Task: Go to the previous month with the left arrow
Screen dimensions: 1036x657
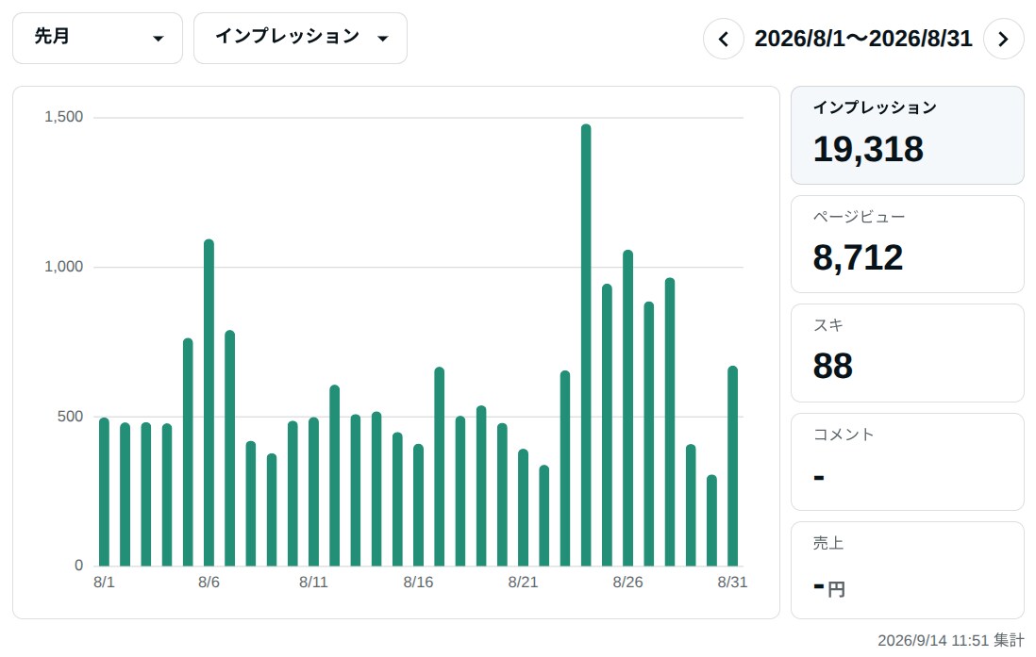Action: click(724, 39)
